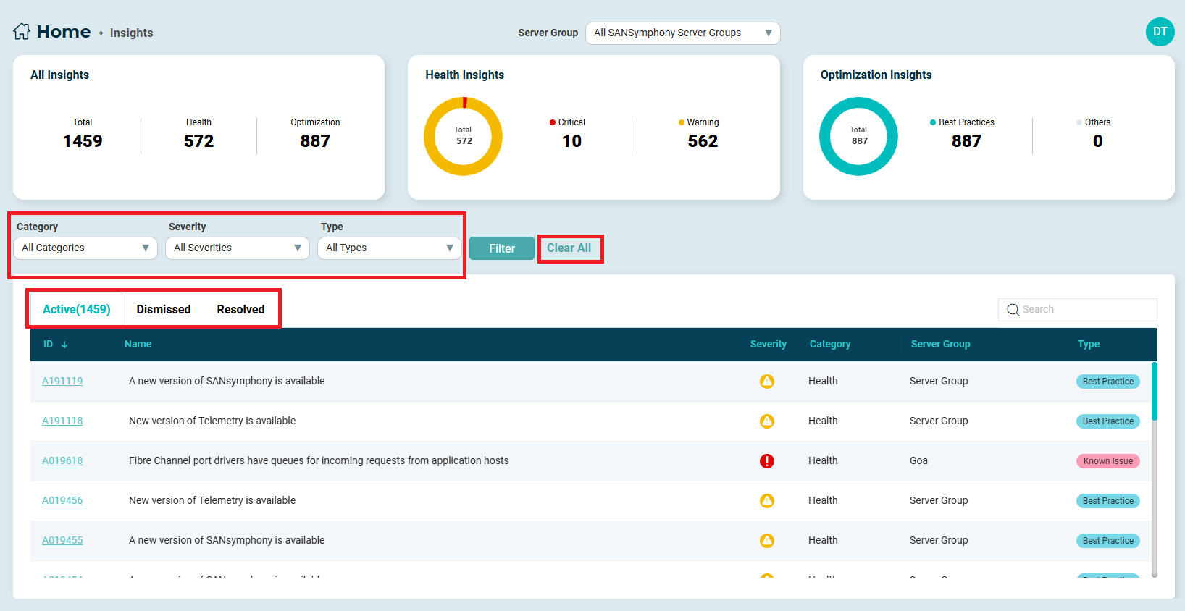Click the Clear All link
Screen dimensions: 1185x611
569,248
